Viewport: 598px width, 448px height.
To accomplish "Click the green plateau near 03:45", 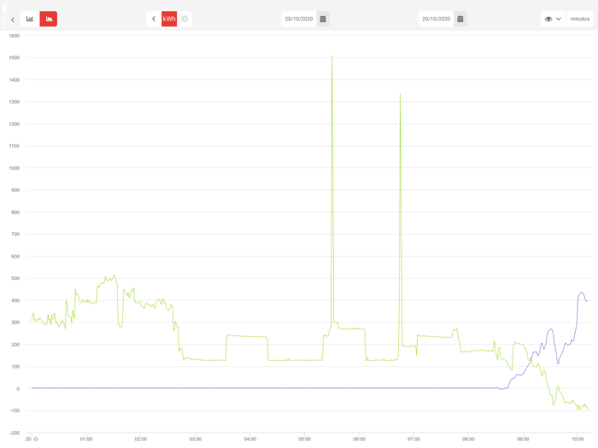I will 247,336.
